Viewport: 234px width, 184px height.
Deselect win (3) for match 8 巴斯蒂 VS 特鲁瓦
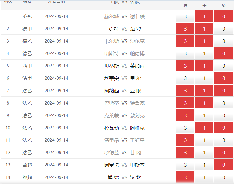pyautogui.click(x=185, y=103)
